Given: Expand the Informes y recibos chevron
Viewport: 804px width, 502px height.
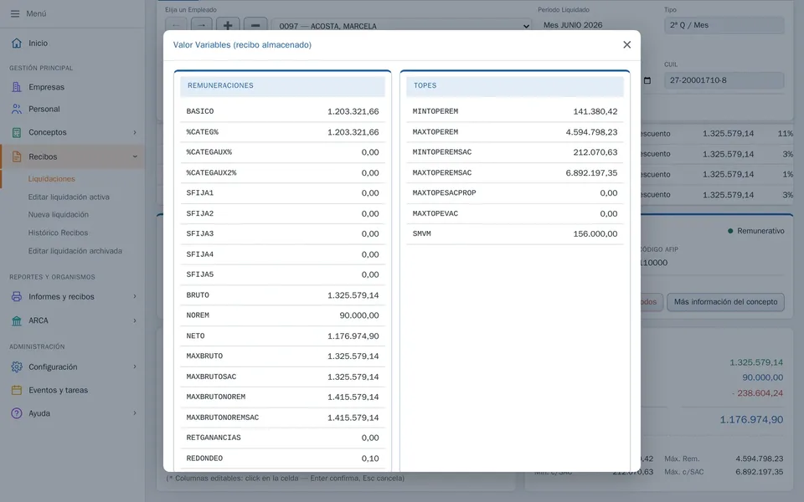Looking at the screenshot, I should click(135, 296).
